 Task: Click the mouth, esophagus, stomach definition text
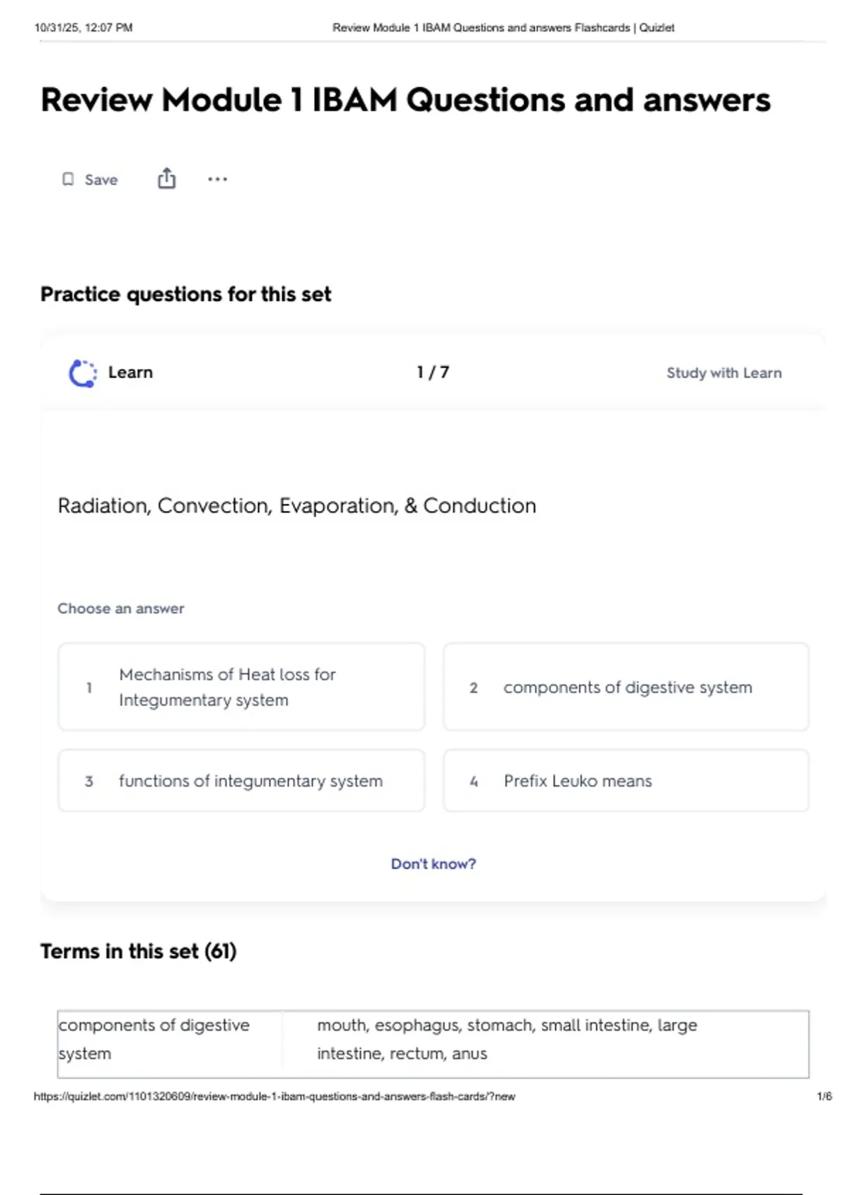click(x=507, y=1039)
